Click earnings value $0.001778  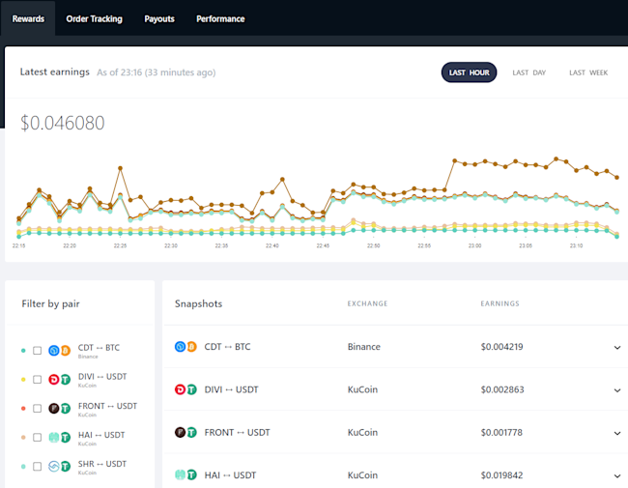(501, 432)
